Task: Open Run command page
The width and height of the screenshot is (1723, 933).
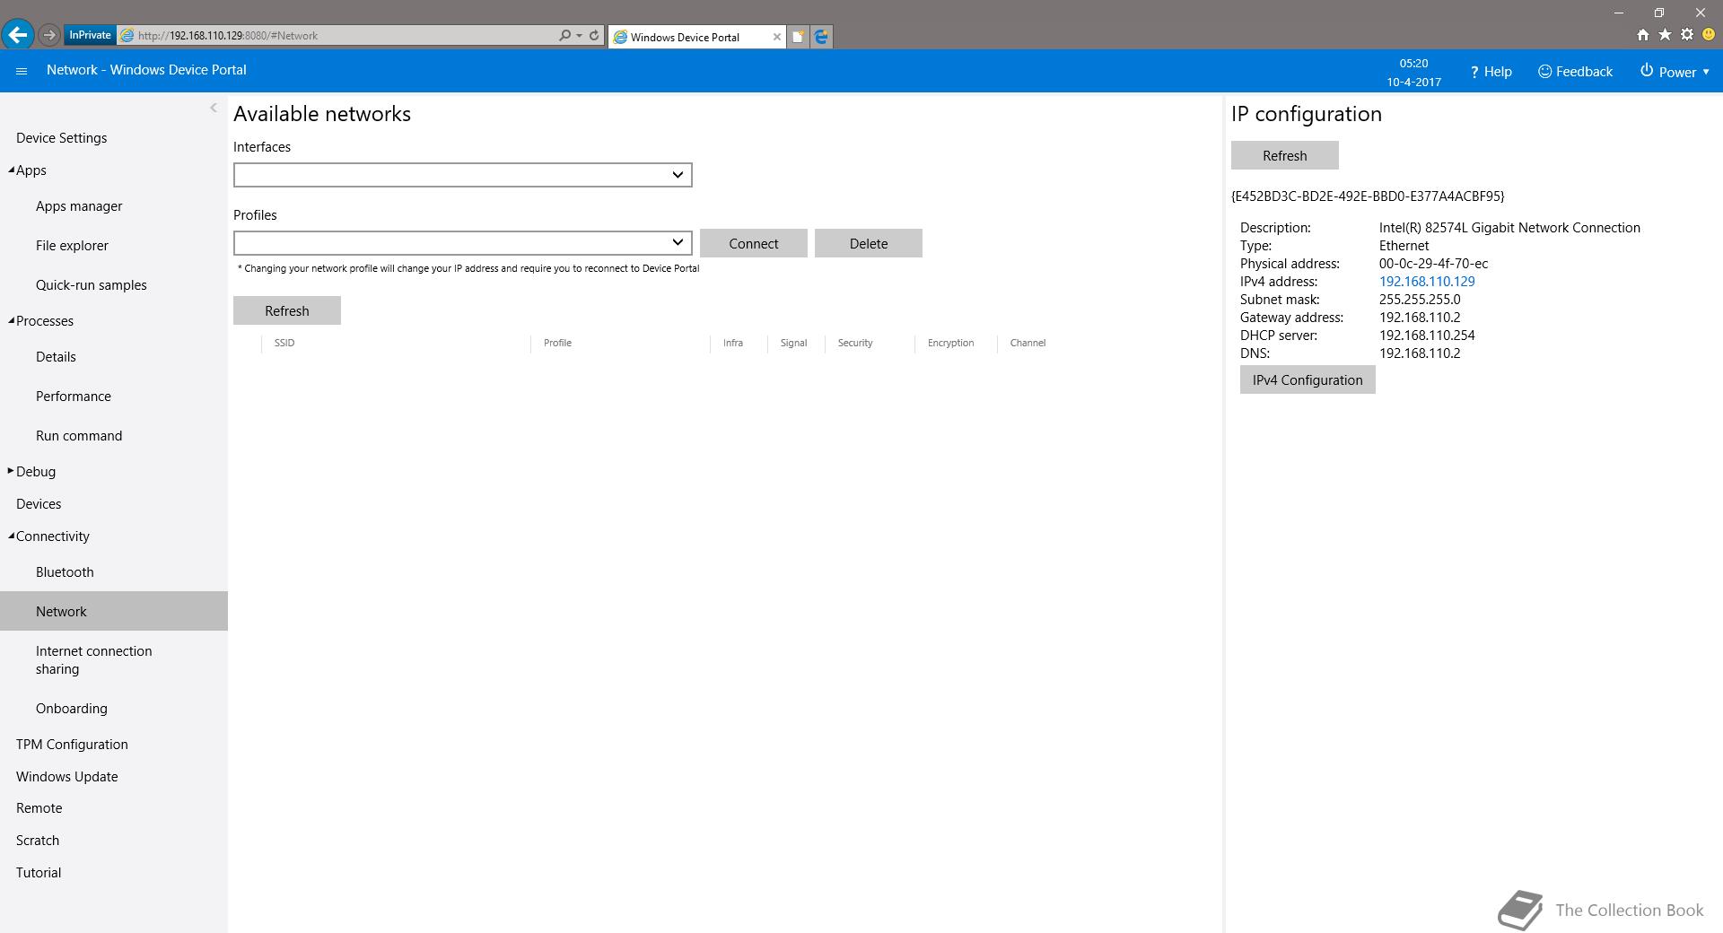Action: click(x=79, y=436)
